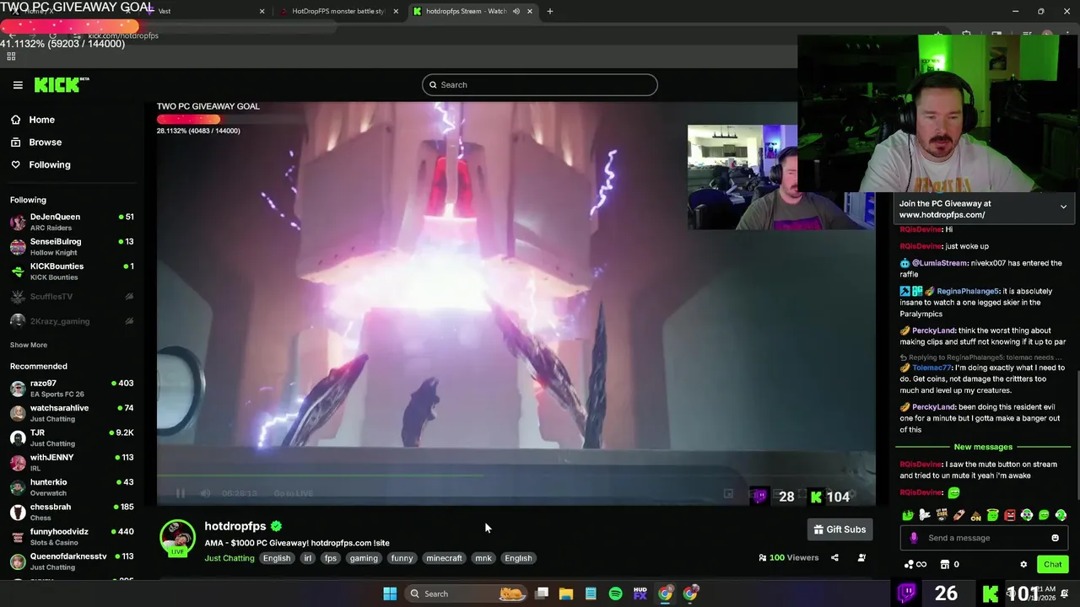Open offline ScufflesTV channel

(72, 297)
